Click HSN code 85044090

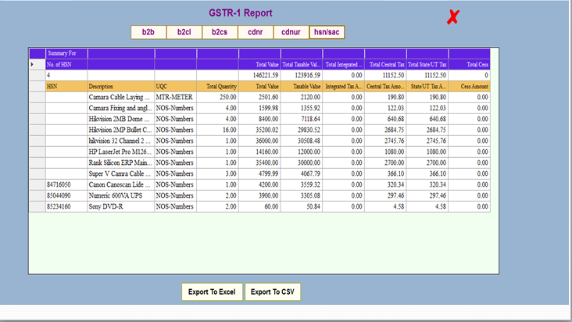[x=66, y=196]
